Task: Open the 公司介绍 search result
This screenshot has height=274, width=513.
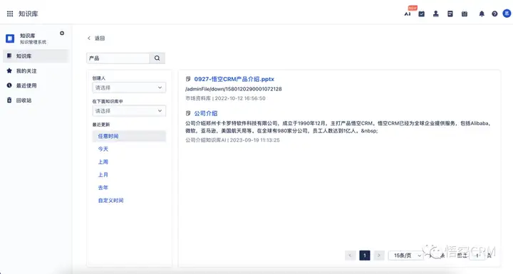Action: pyautogui.click(x=206, y=113)
